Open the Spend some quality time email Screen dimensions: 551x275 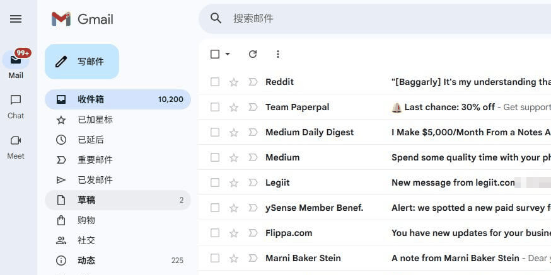pos(471,157)
